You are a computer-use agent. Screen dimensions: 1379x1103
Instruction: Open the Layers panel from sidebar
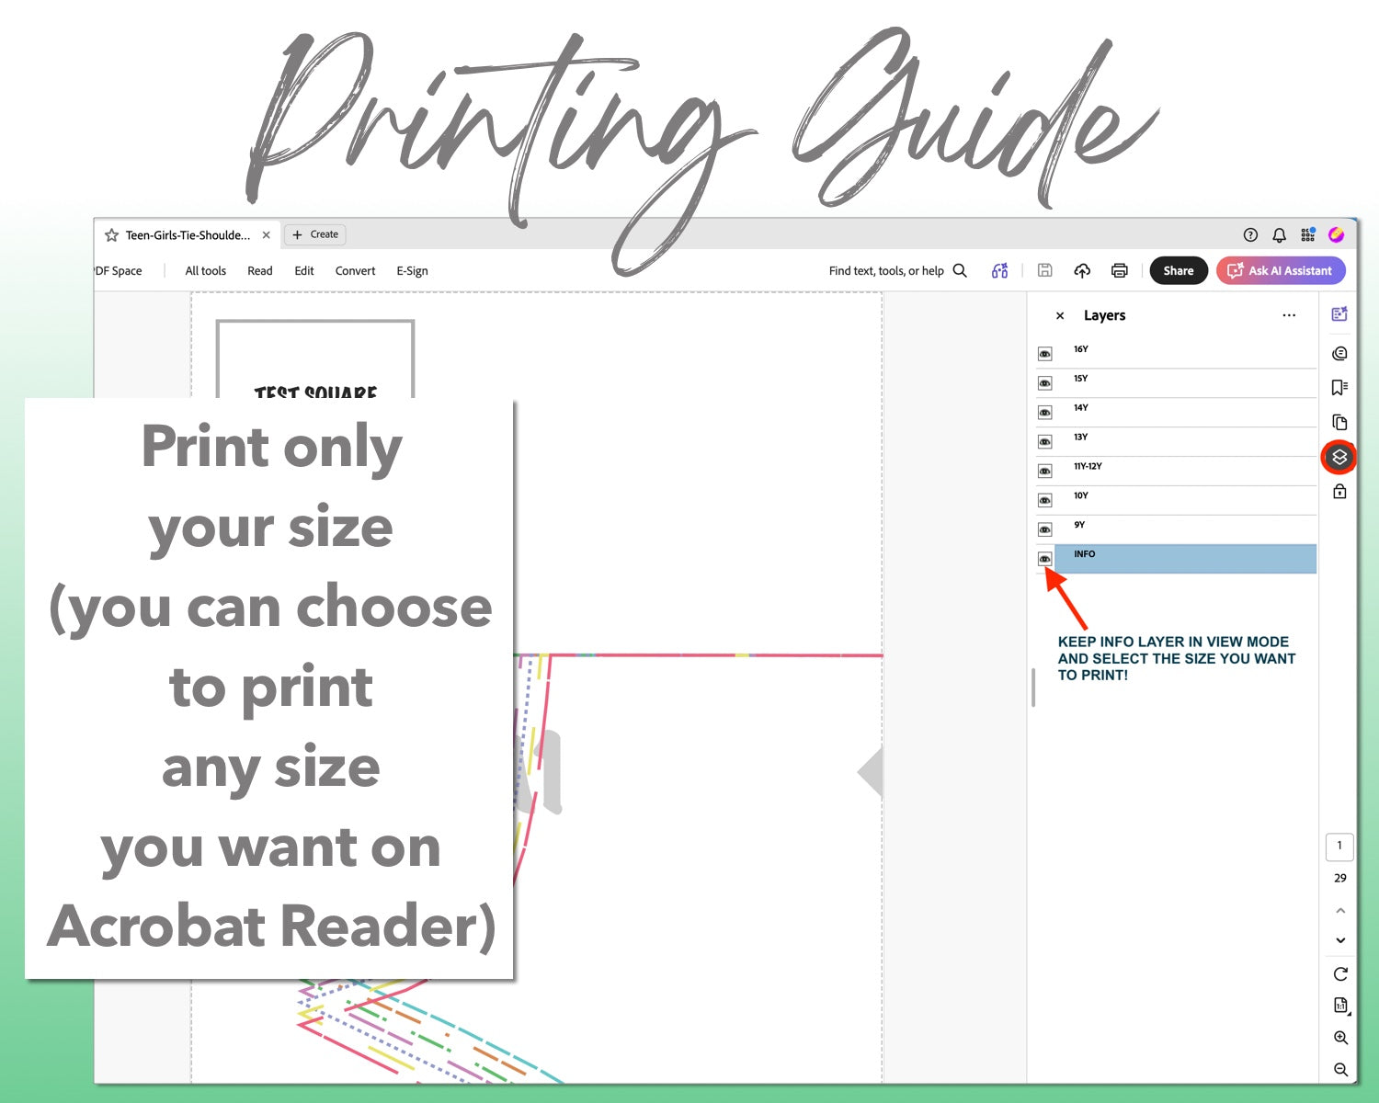tap(1339, 457)
